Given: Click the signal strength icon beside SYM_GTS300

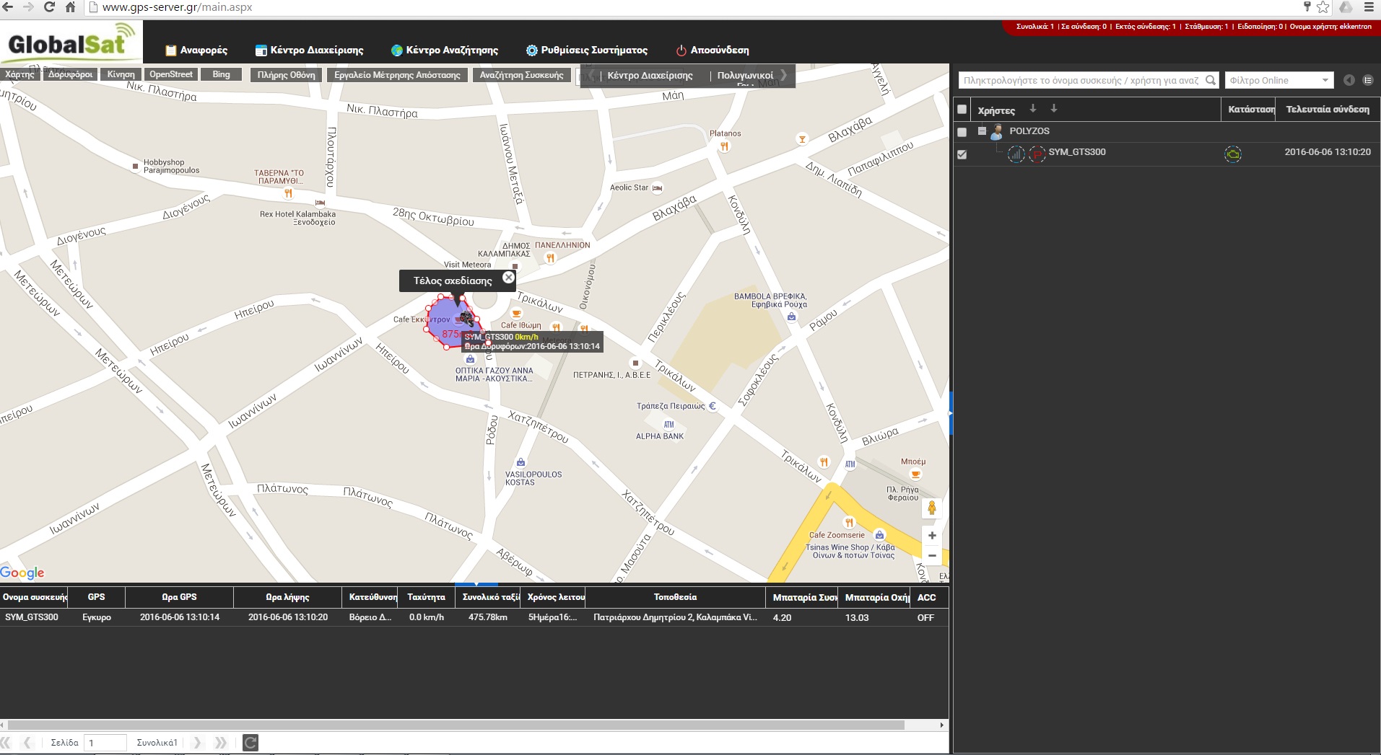Looking at the screenshot, I should [x=1016, y=154].
